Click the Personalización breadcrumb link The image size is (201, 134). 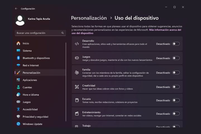(x=89, y=18)
